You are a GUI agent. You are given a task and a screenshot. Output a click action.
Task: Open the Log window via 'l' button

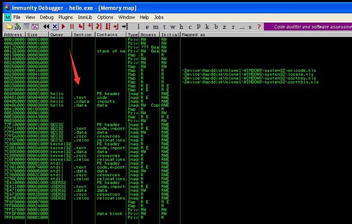pyautogui.click(x=138, y=27)
